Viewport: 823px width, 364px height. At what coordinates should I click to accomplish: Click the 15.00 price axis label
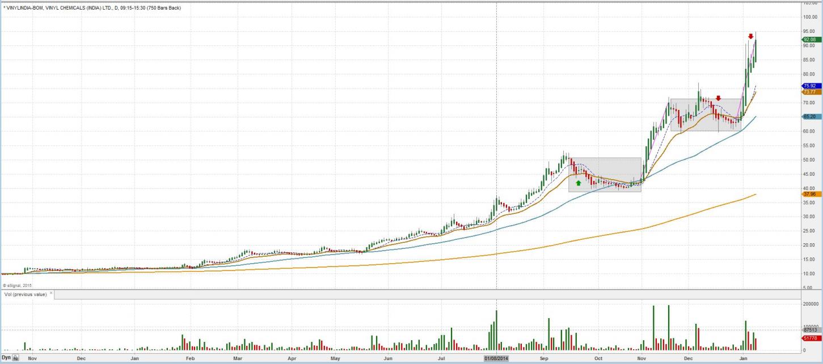[809, 260]
